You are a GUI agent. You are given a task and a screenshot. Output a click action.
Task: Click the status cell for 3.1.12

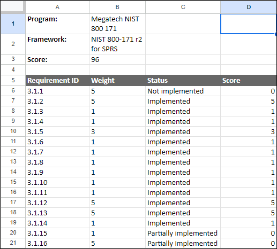[183, 203]
